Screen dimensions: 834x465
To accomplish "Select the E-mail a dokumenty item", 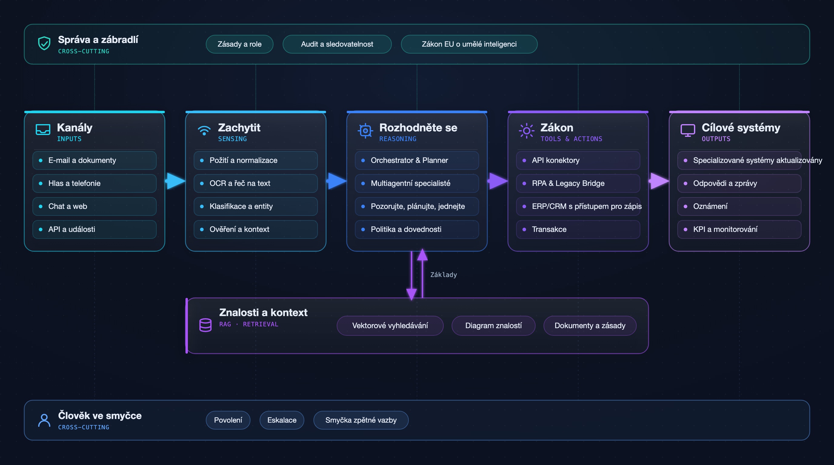I will click(x=95, y=160).
